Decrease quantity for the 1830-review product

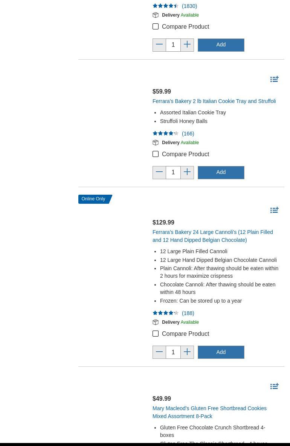click(x=159, y=45)
